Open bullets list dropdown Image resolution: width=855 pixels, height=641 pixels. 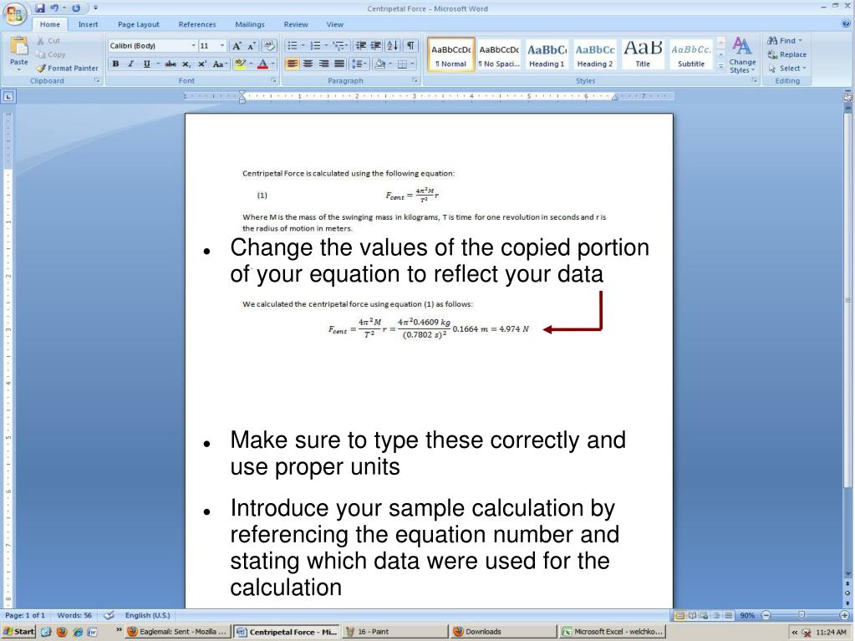click(x=303, y=46)
